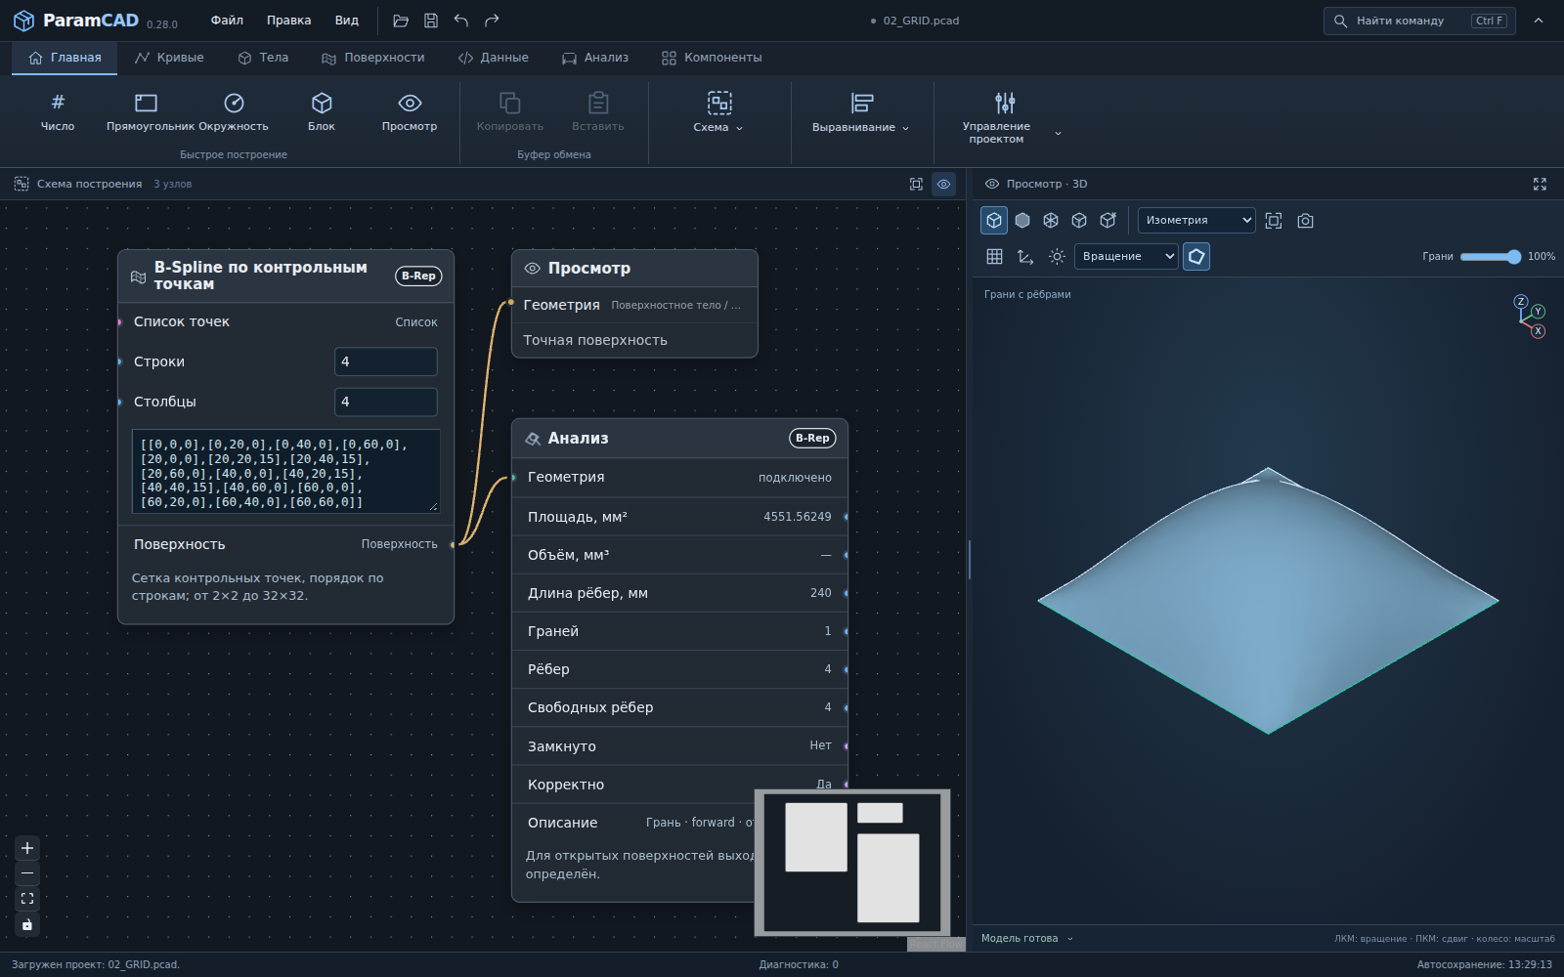Click the Найти команду search field
The image size is (1564, 977).
[1419, 21]
